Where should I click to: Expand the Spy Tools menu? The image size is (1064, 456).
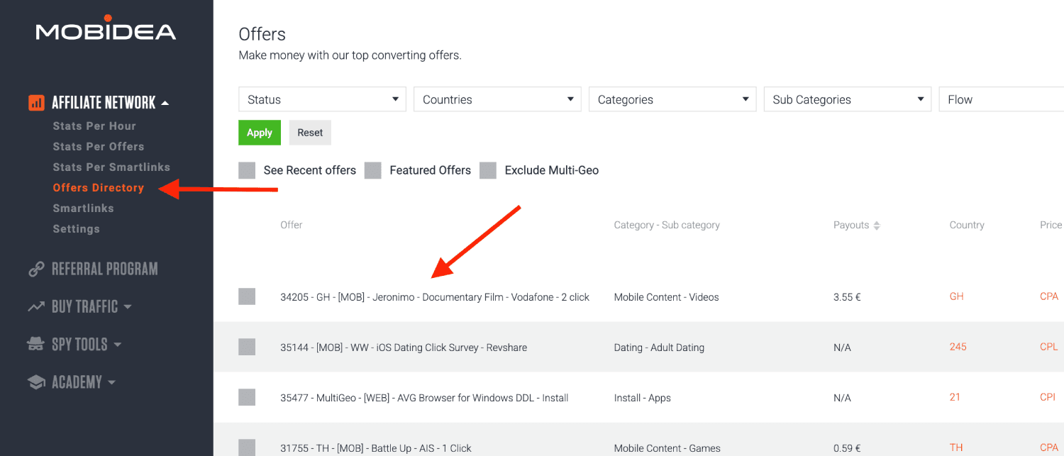coord(118,345)
